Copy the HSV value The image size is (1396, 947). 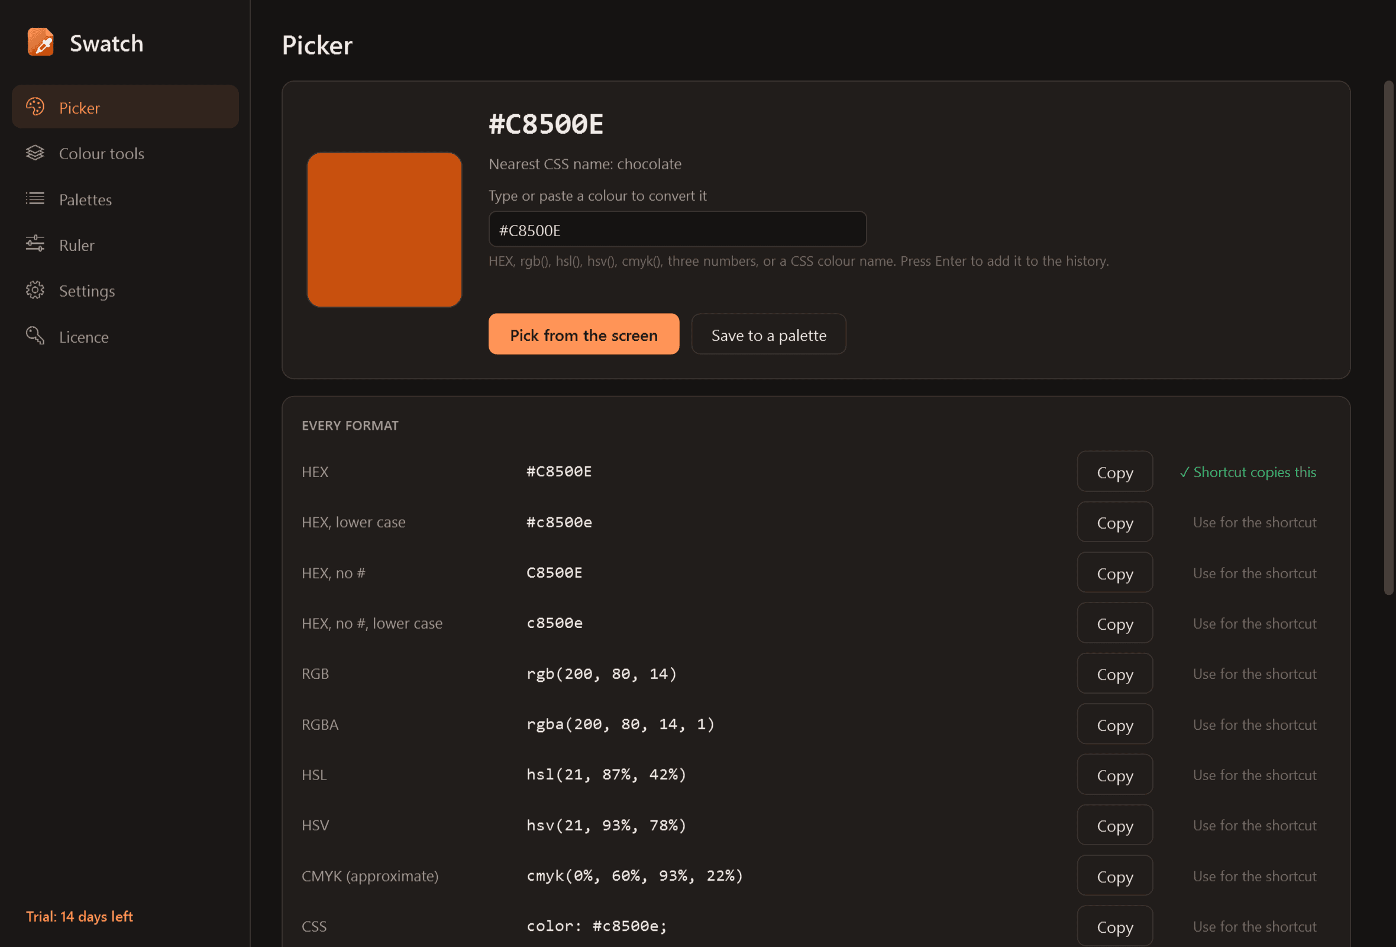(x=1114, y=825)
